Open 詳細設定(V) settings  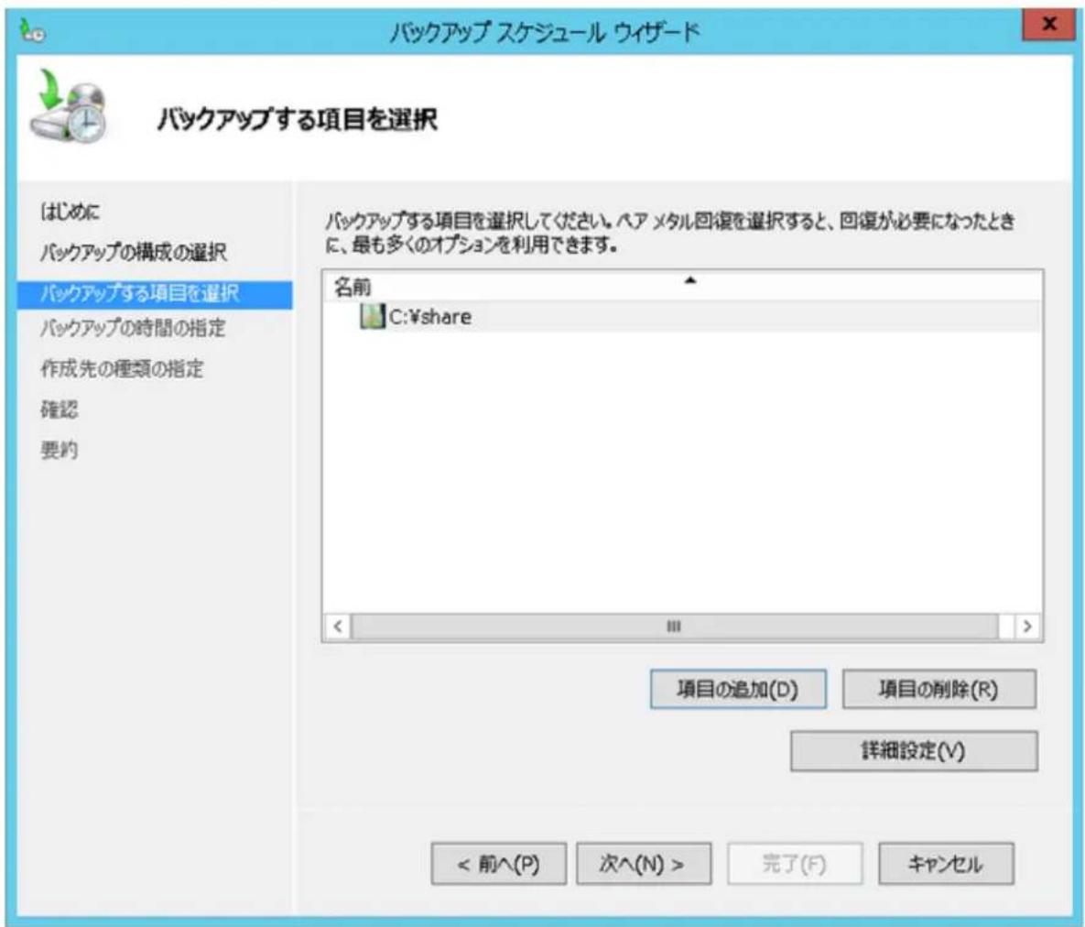click(x=914, y=750)
